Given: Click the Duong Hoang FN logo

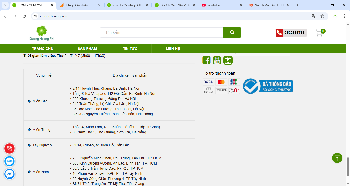Looking at the screenshot, I should 42,33.
